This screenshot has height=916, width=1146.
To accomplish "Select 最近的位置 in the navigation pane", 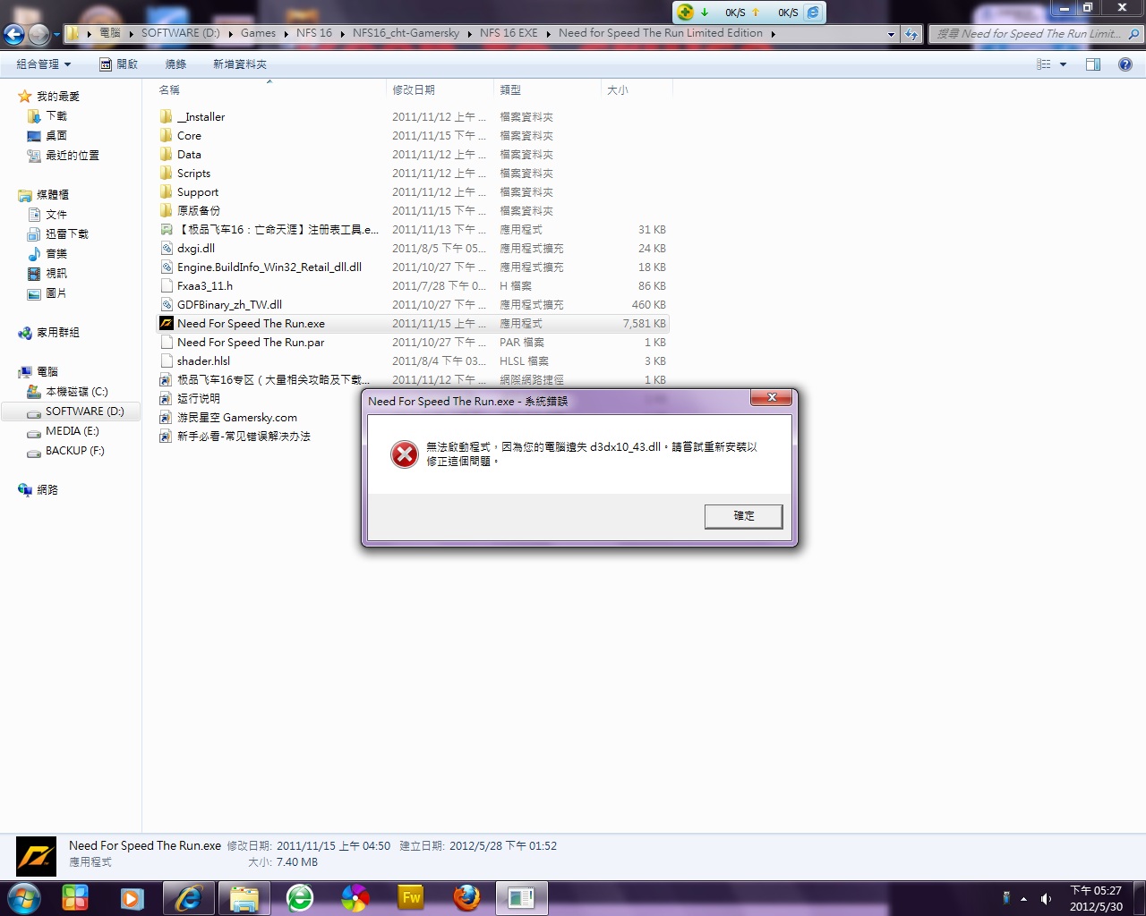I will coord(73,156).
